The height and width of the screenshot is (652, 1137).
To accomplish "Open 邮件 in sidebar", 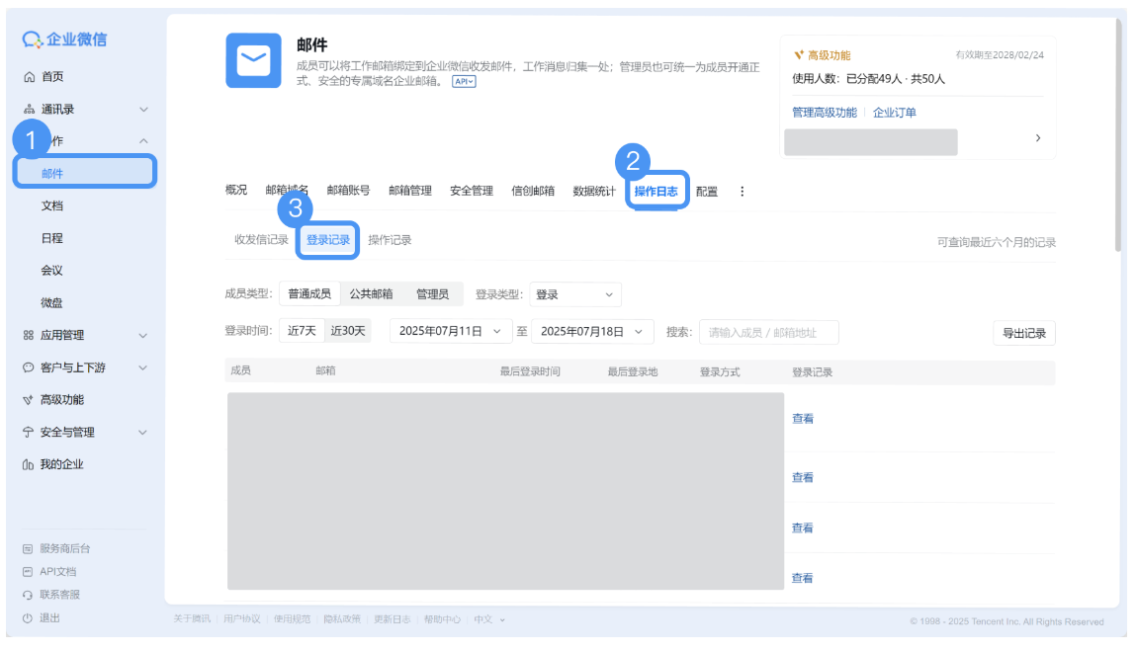I will tap(84, 173).
